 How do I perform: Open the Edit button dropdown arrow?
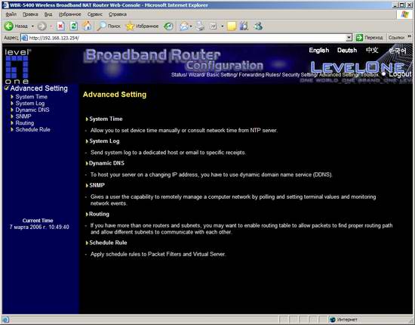[223, 26]
